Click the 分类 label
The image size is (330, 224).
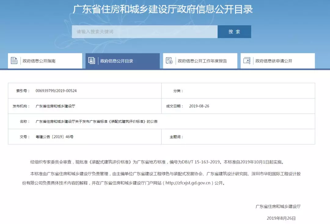tap(178, 91)
